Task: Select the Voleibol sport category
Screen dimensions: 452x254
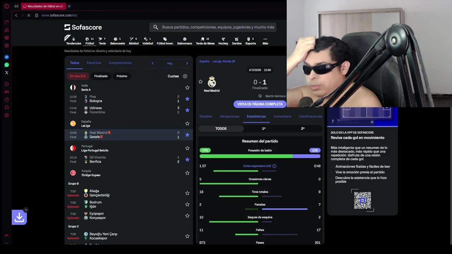Action: tap(148, 41)
